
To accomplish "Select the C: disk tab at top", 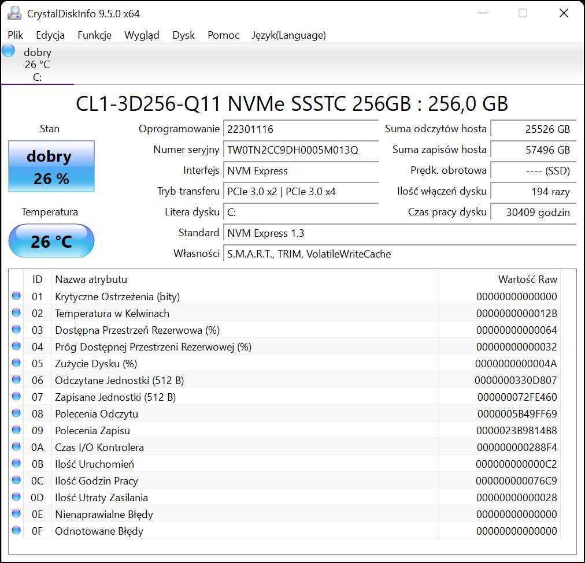I will tap(38, 65).
